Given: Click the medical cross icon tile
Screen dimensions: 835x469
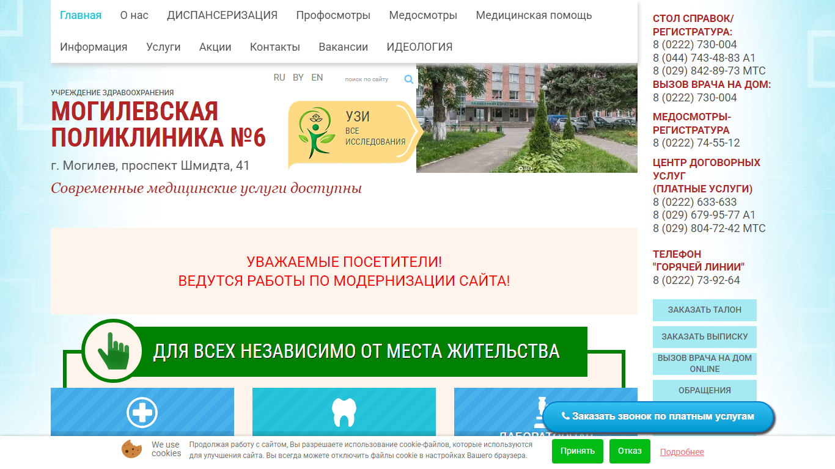Looking at the screenshot, I should pyautogui.click(x=142, y=412).
